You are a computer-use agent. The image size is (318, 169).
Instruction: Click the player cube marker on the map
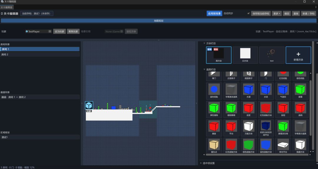(x=89, y=106)
